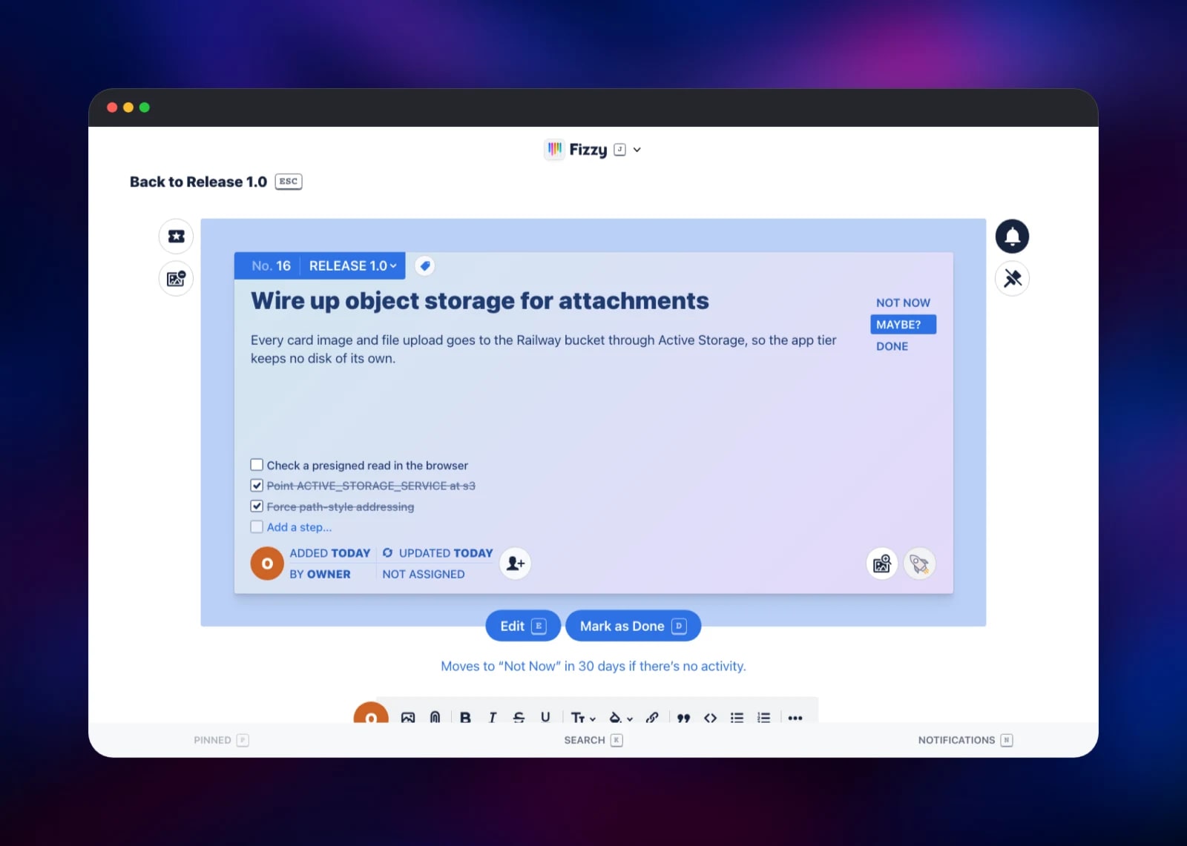
Task: Click the assign person icon
Action: pos(515,564)
